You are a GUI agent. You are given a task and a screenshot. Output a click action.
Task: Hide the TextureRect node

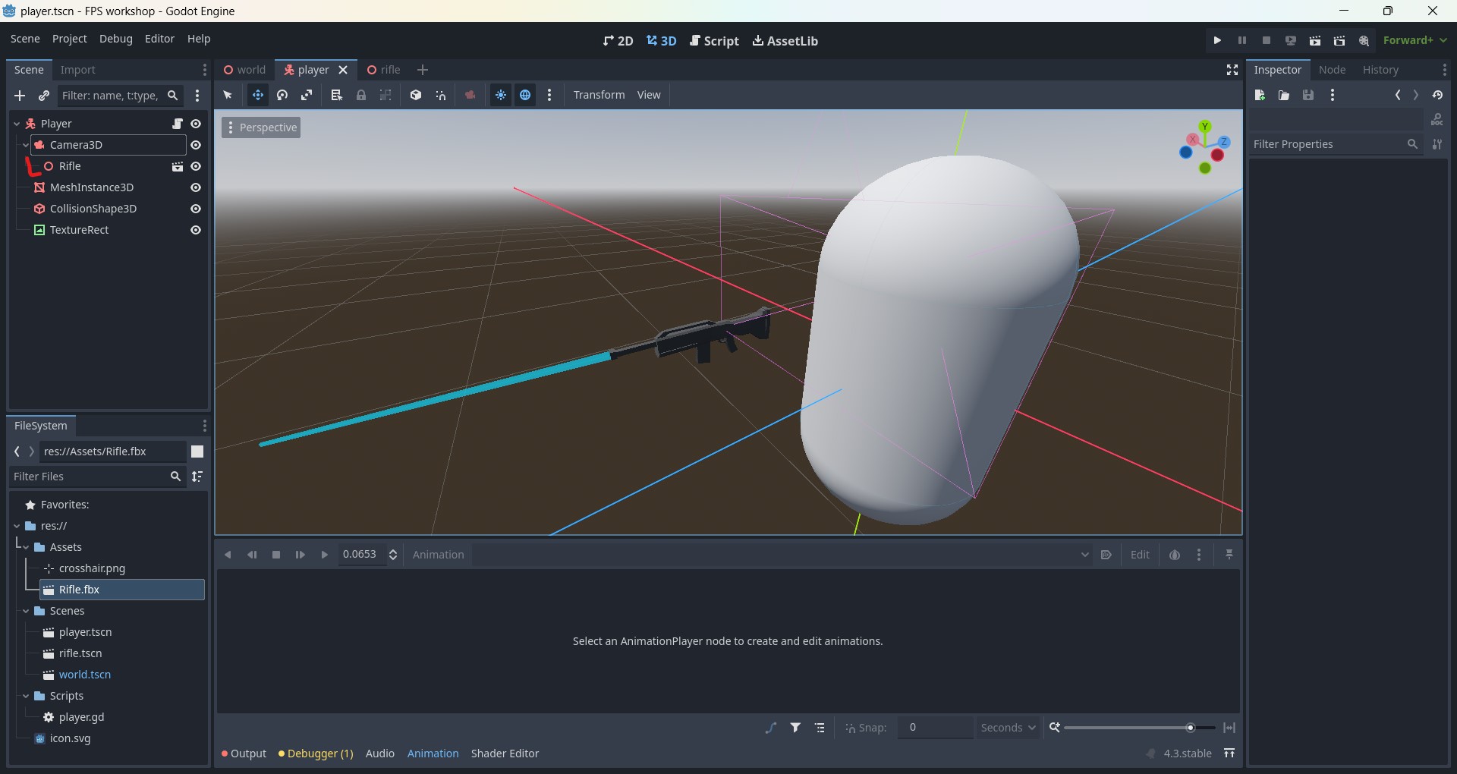point(196,230)
